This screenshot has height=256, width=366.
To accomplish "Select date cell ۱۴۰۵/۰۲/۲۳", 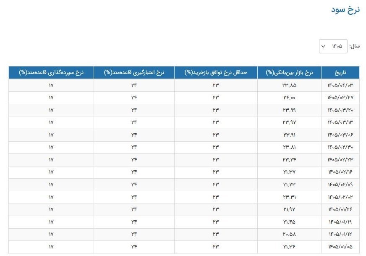I will [x=340, y=160].
